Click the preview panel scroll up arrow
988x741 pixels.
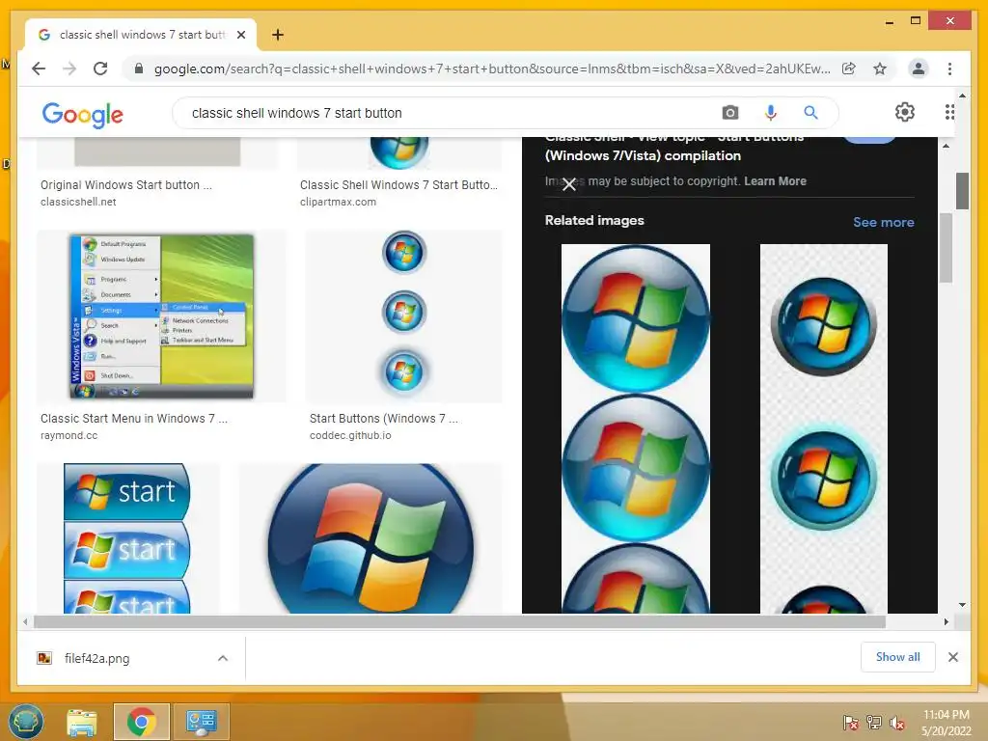pos(946,146)
